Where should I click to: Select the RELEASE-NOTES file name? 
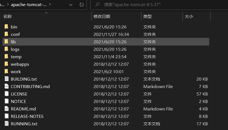click(x=27, y=116)
